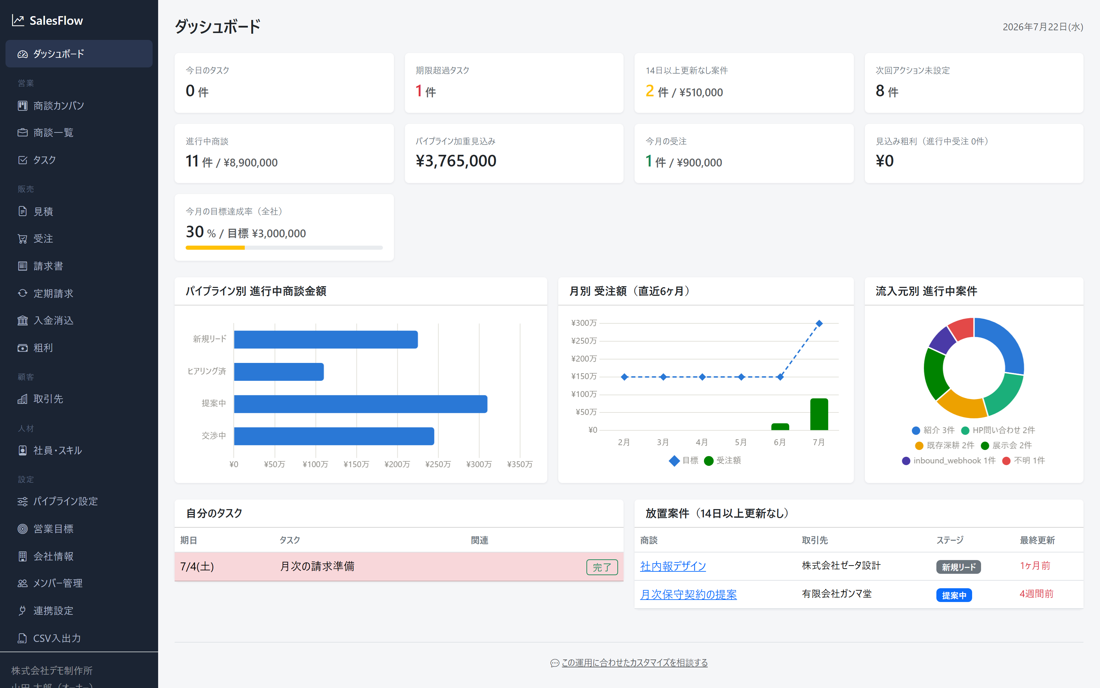This screenshot has width=1100, height=688.
Task: Click the 最終更新 column header
Action: [1037, 540]
